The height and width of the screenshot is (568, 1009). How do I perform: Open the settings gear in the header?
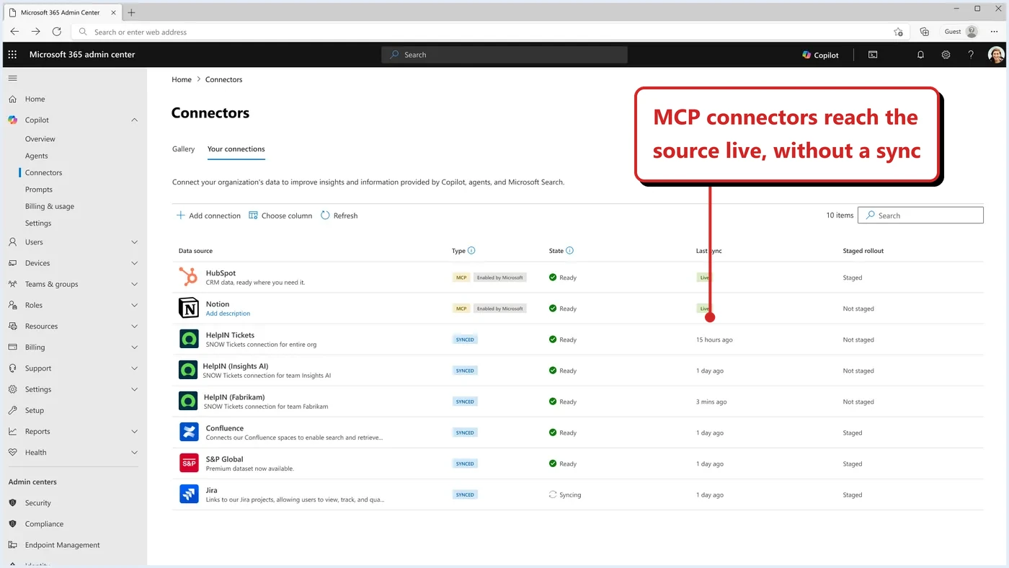coord(946,55)
